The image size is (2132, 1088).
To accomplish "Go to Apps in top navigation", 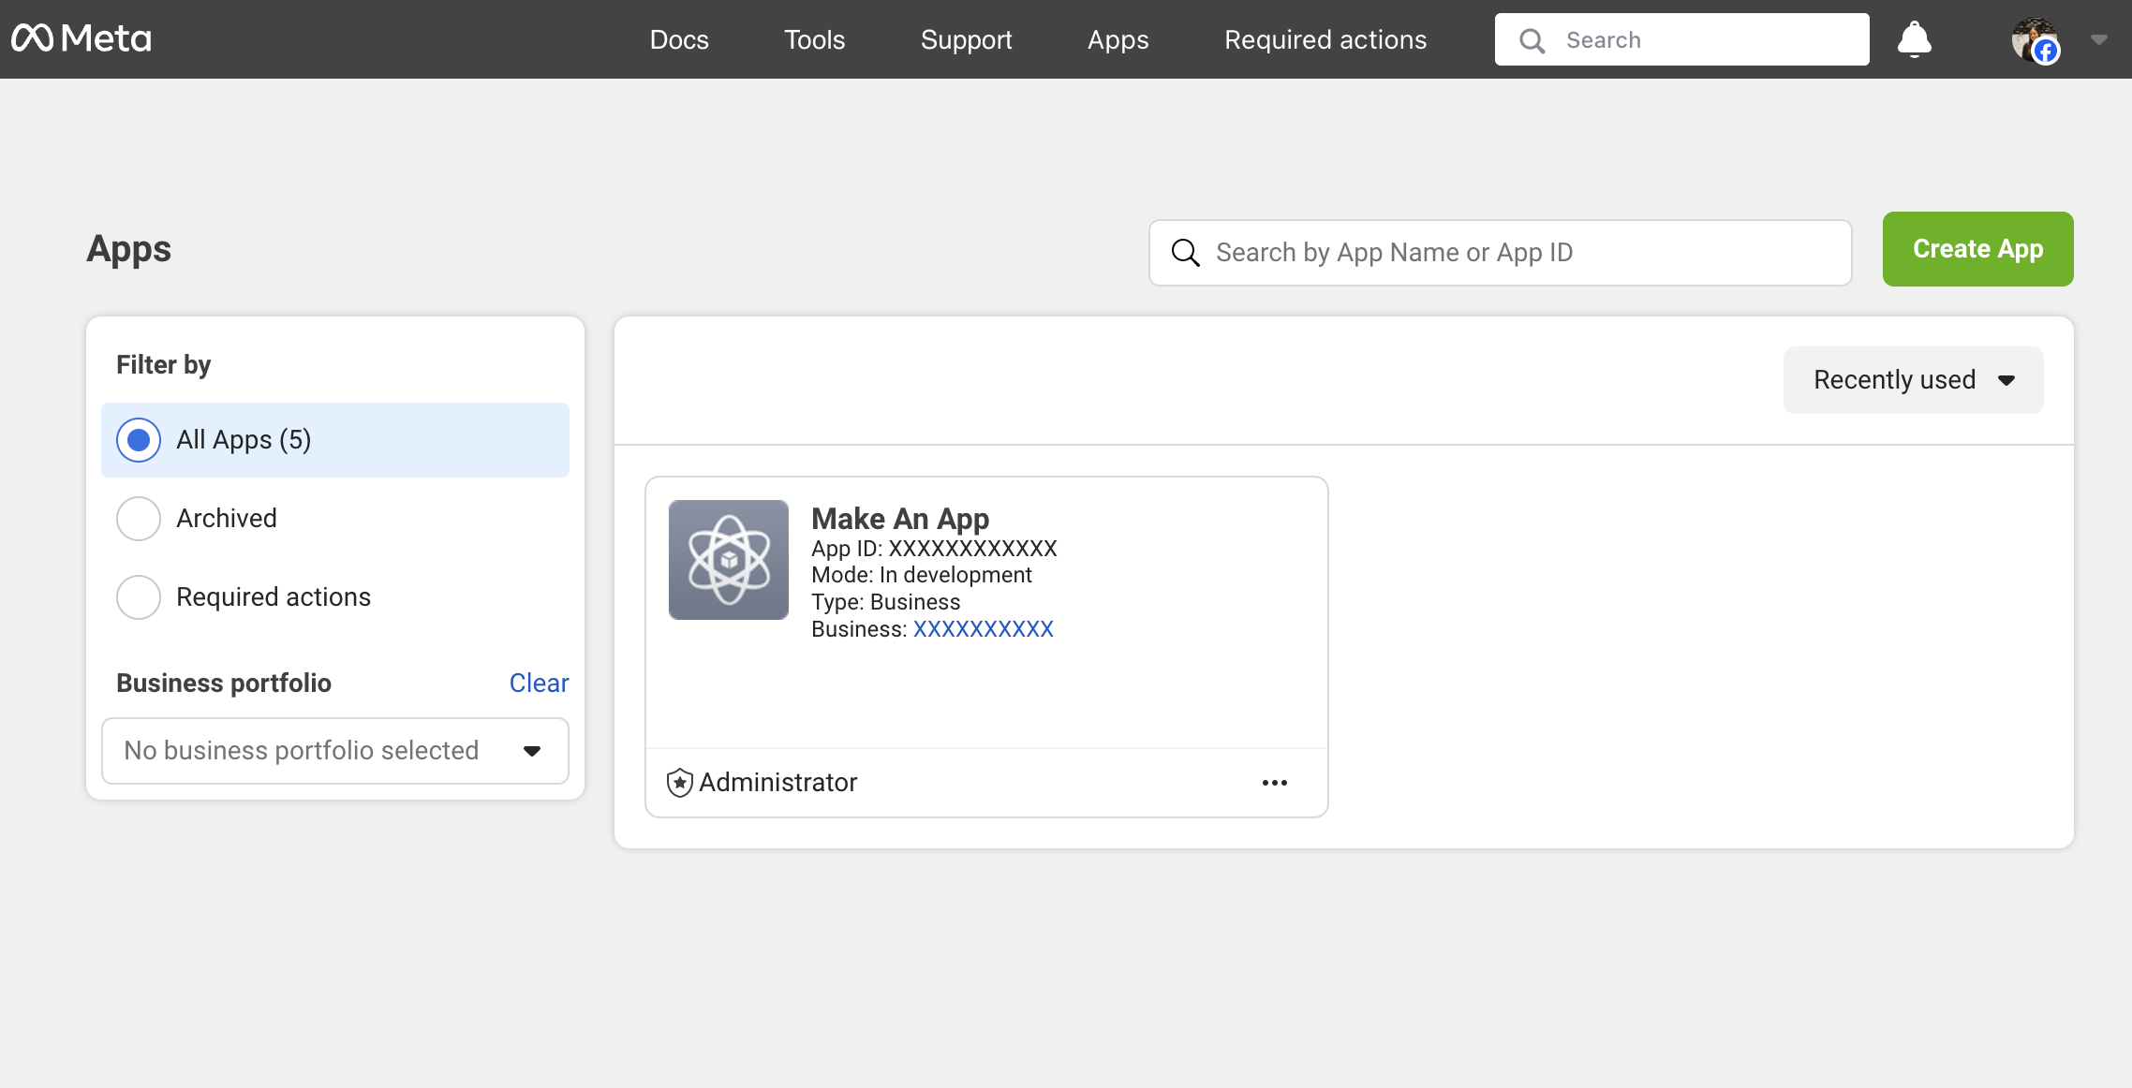I will click(x=1118, y=39).
